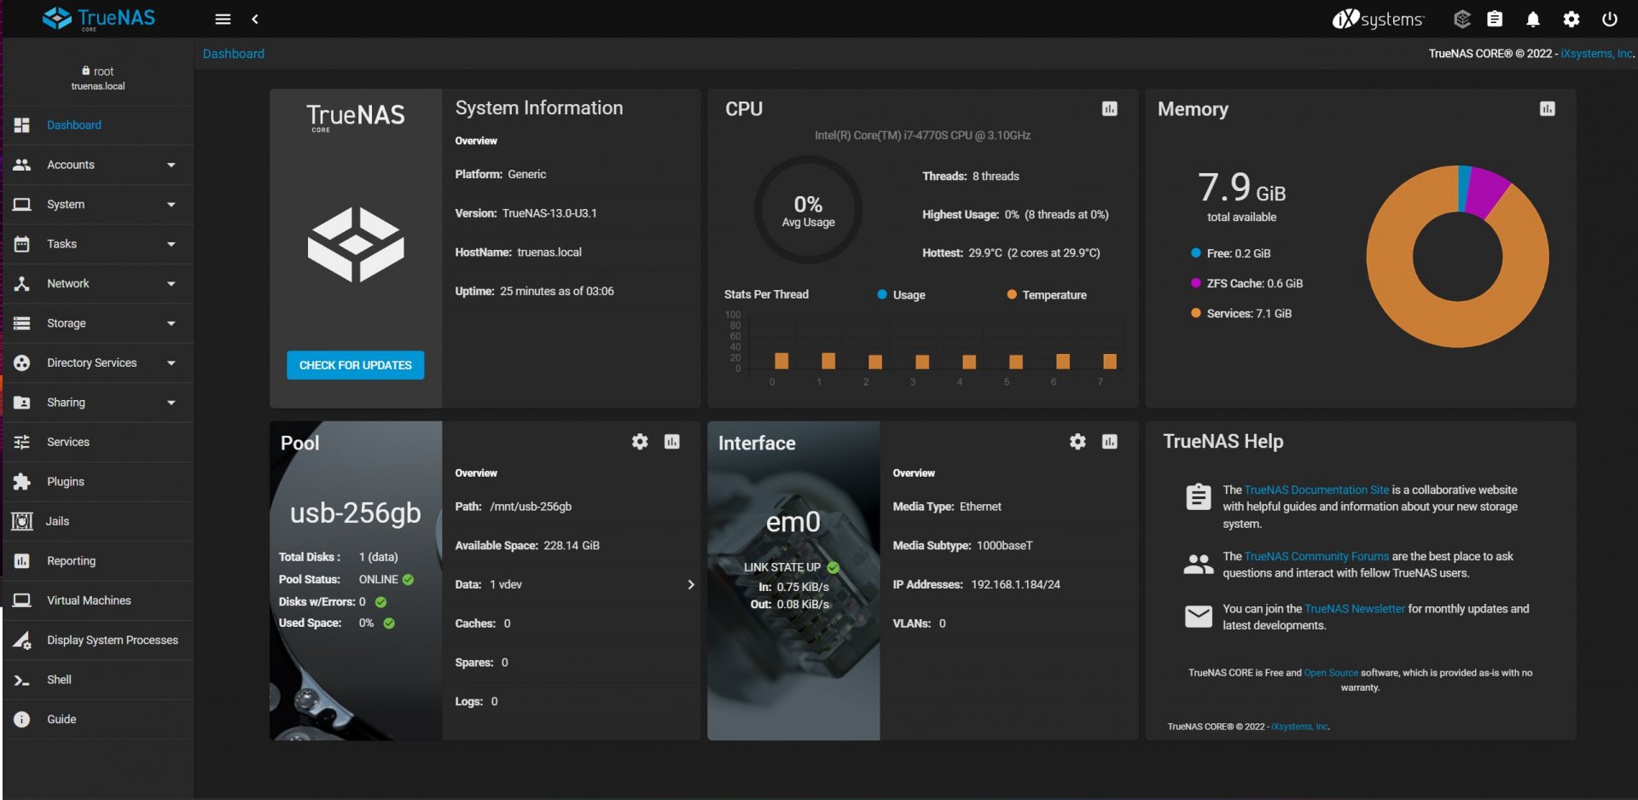Click the root user label
This screenshot has width=1638, height=800.
pyautogui.click(x=98, y=72)
